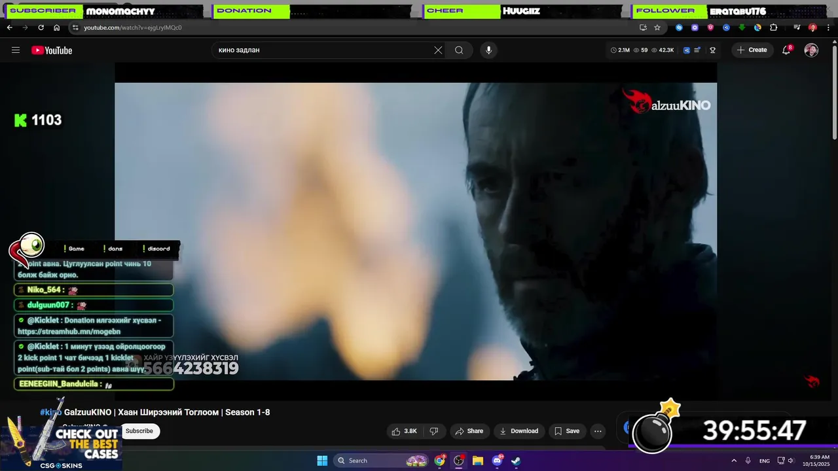Open more actions three-dot menu

click(598, 431)
